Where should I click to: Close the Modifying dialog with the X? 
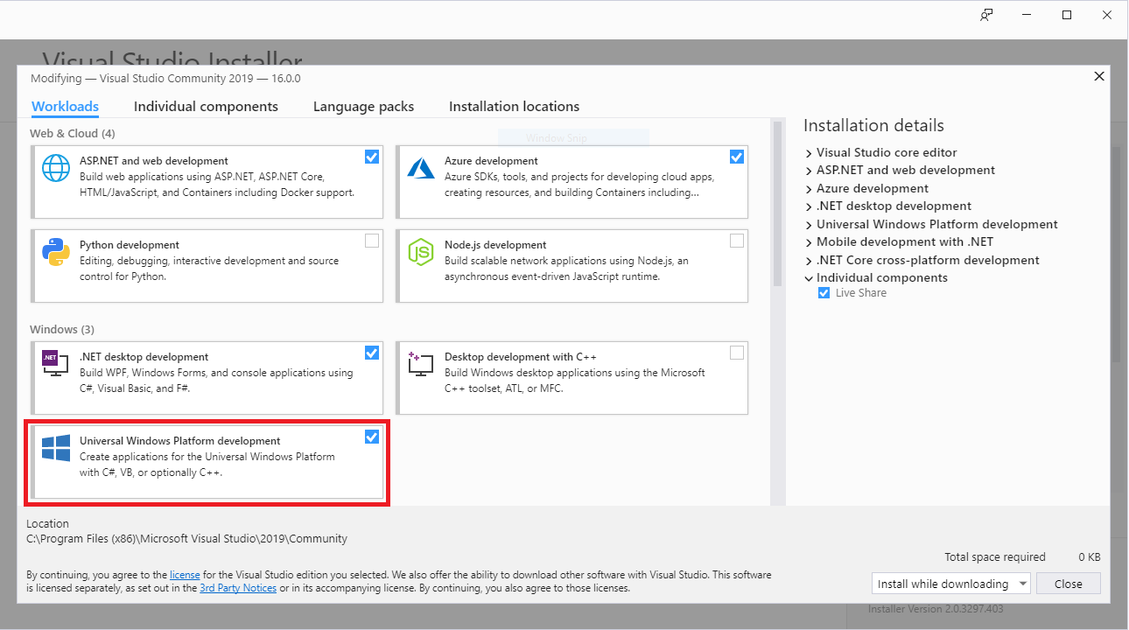(1099, 77)
